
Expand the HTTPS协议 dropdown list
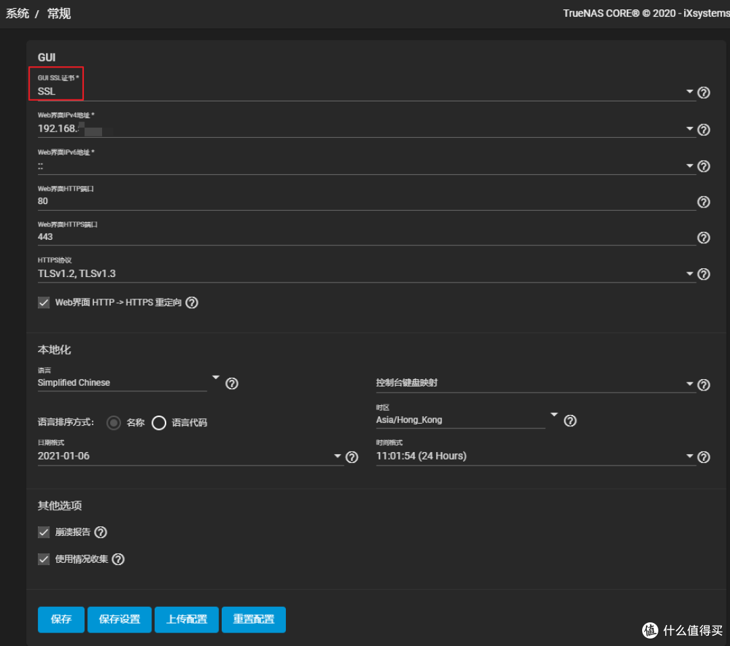point(689,273)
